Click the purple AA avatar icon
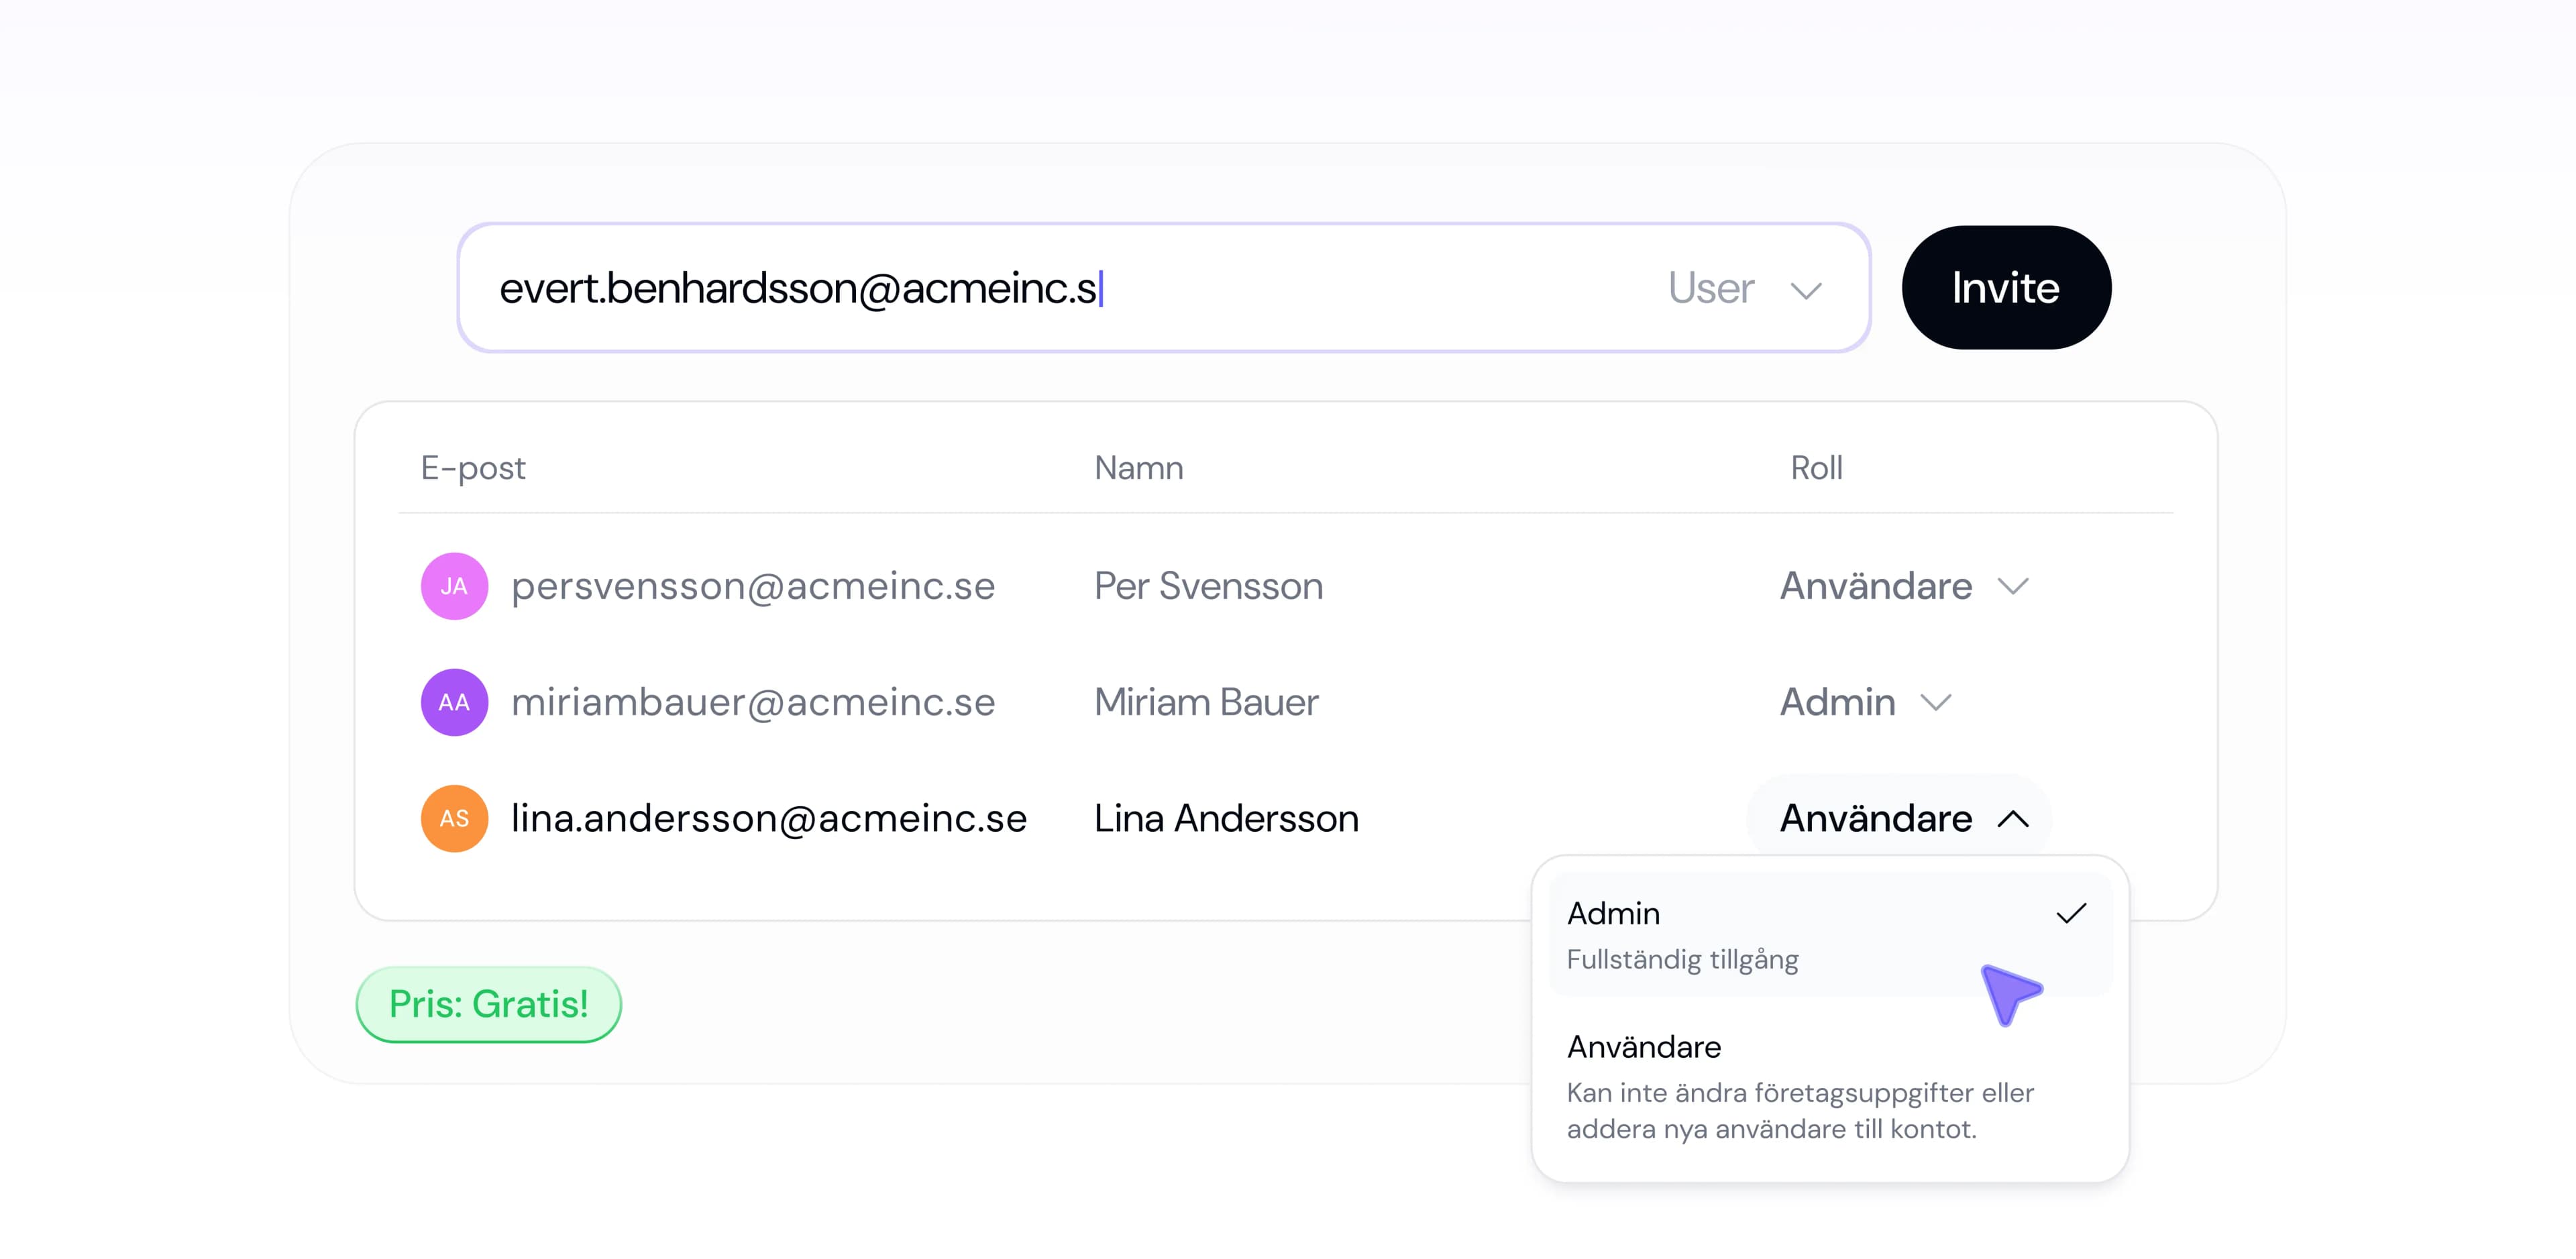The height and width of the screenshot is (1259, 2576). [x=454, y=702]
